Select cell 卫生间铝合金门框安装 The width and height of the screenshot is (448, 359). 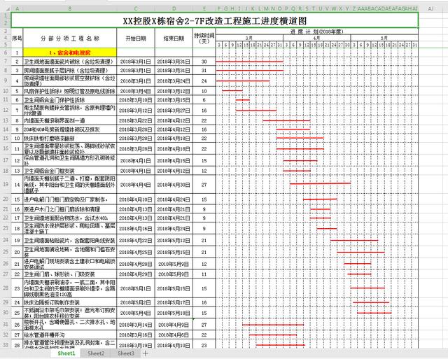(70, 171)
